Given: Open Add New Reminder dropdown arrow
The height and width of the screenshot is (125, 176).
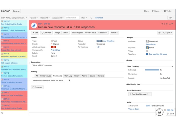Looking at the screenshot, I should [x=150, y=94].
